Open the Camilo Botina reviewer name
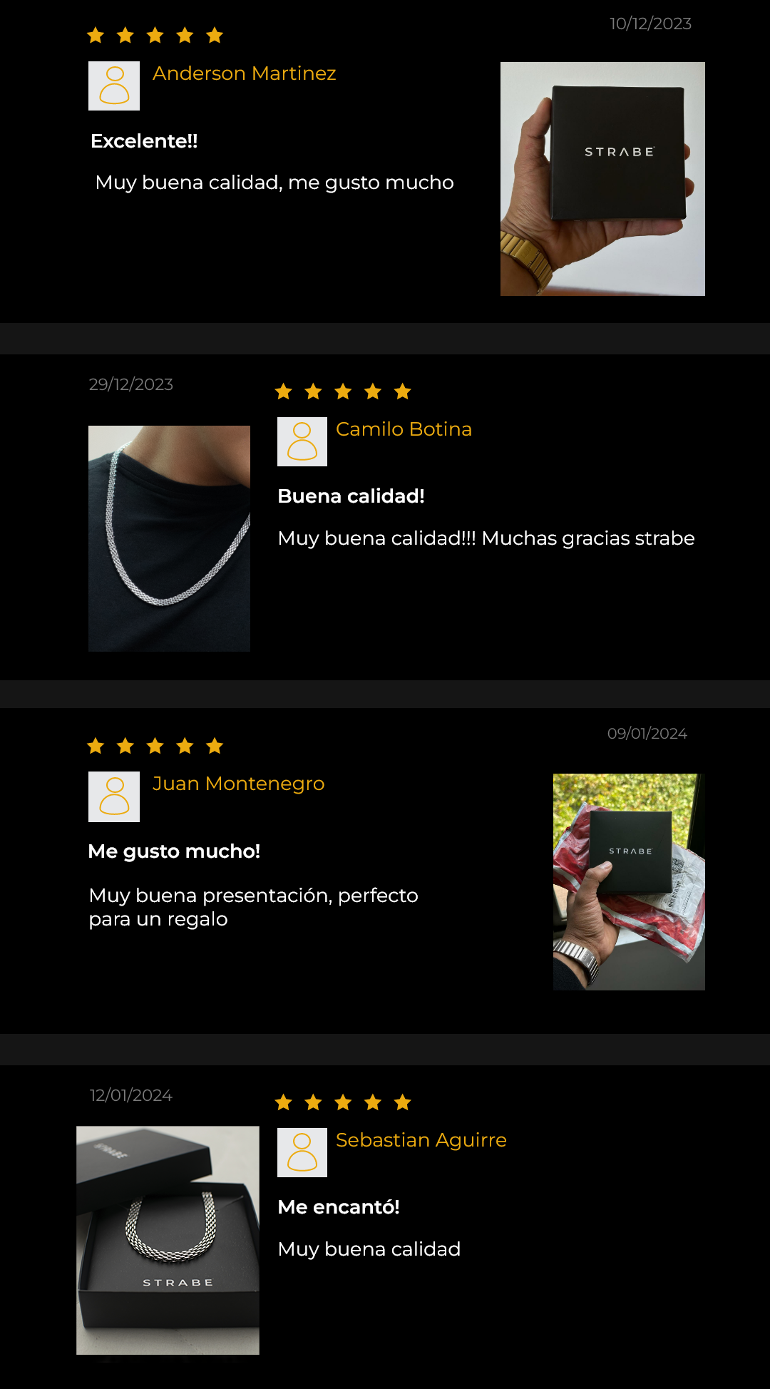770x1389 pixels. (404, 429)
